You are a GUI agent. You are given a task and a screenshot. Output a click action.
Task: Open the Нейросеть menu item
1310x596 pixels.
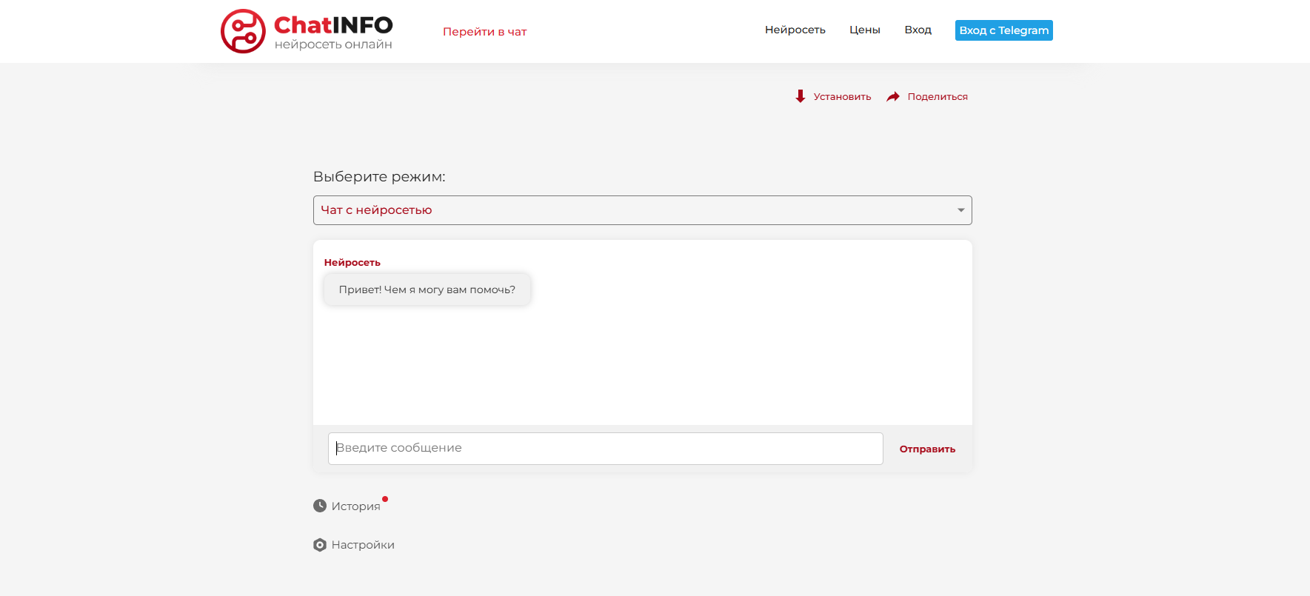click(x=795, y=30)
